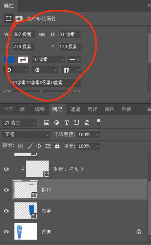Open the stroke width dropdown arrow
This screenshot has height=245, width=151.
(x=62, y=60)
